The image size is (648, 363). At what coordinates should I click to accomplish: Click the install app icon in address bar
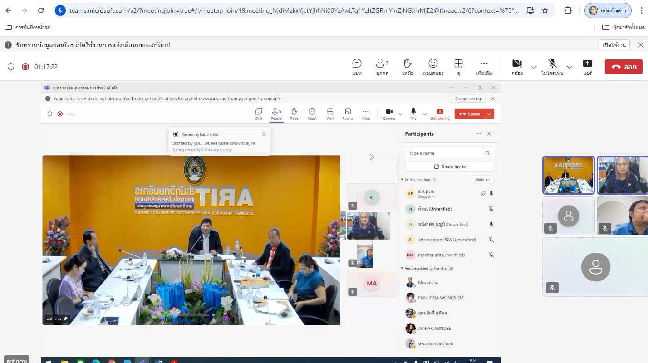(530, 10)
